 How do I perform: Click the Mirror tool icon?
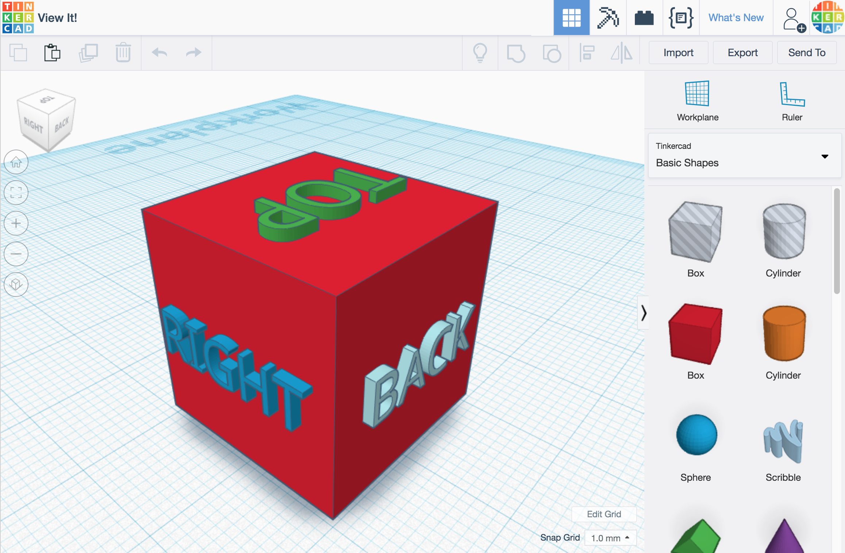(x=622, y=53)
